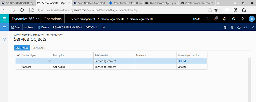Viewport: 256px width, 102px height.
Task: Open the feedback smiley icon
Action: [225, 19]
